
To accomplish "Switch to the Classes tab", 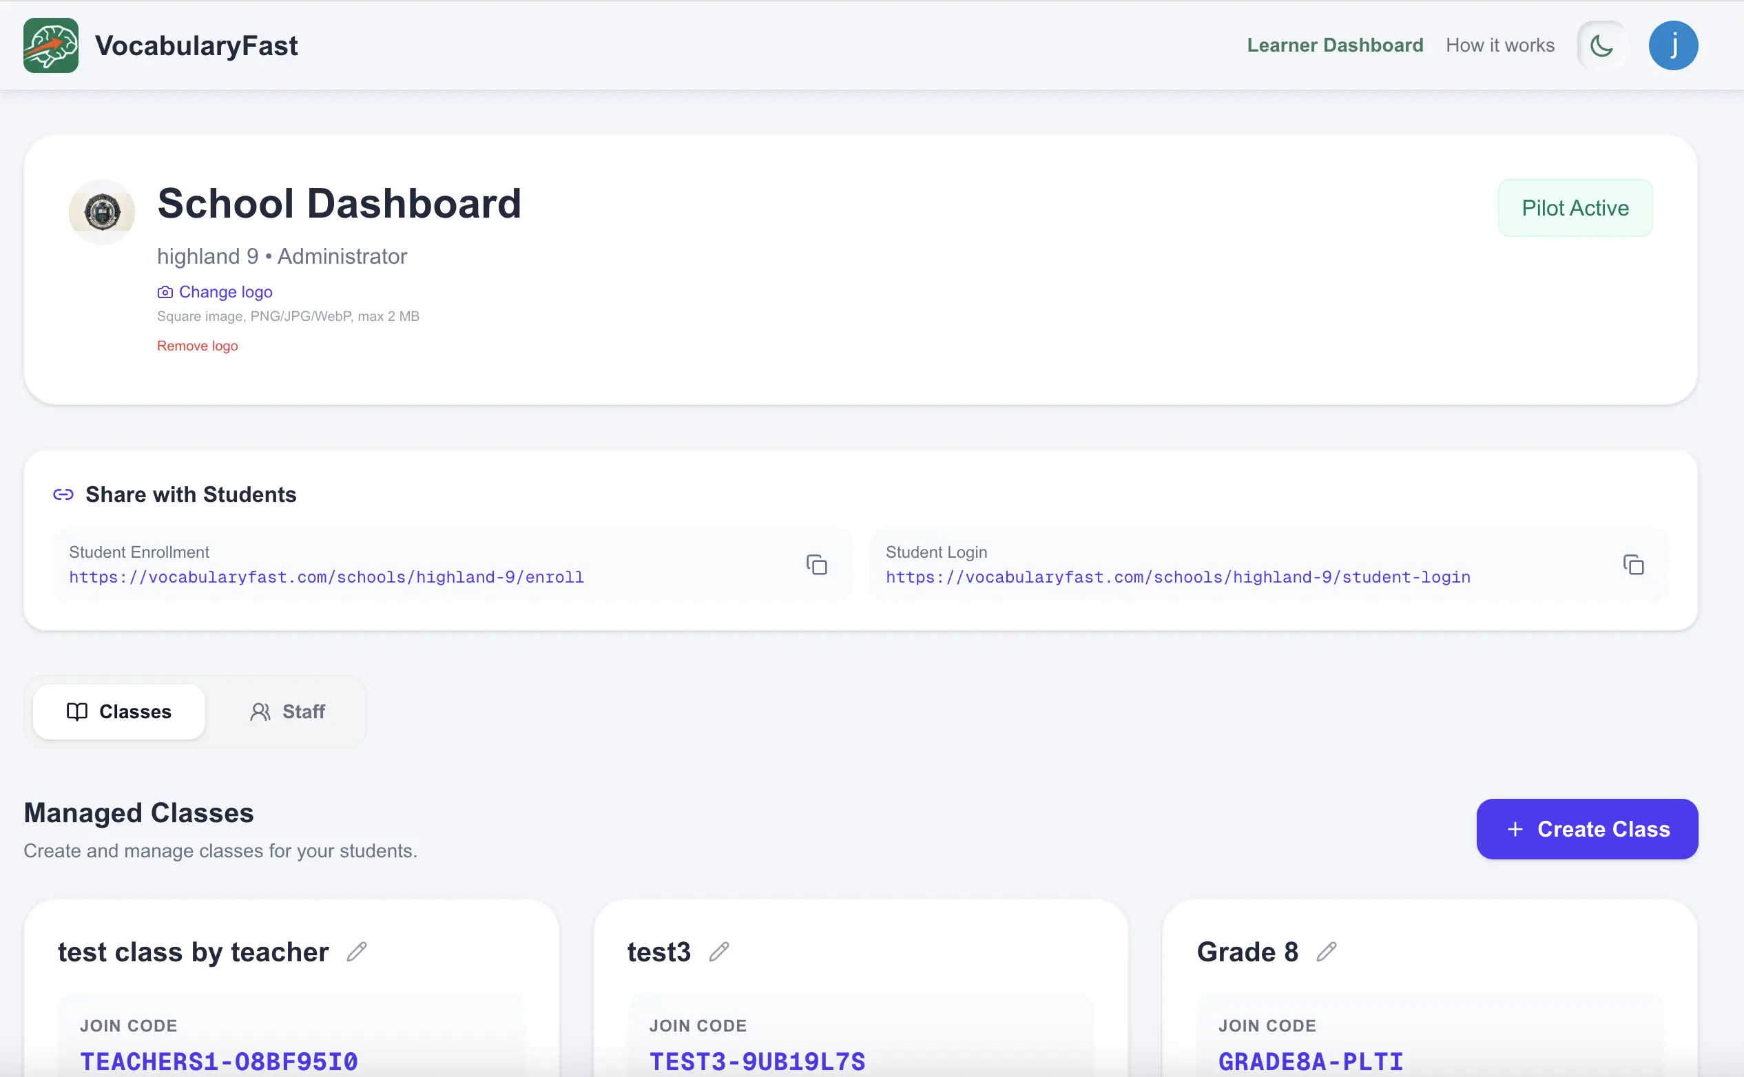I will [x=119, y=711].
